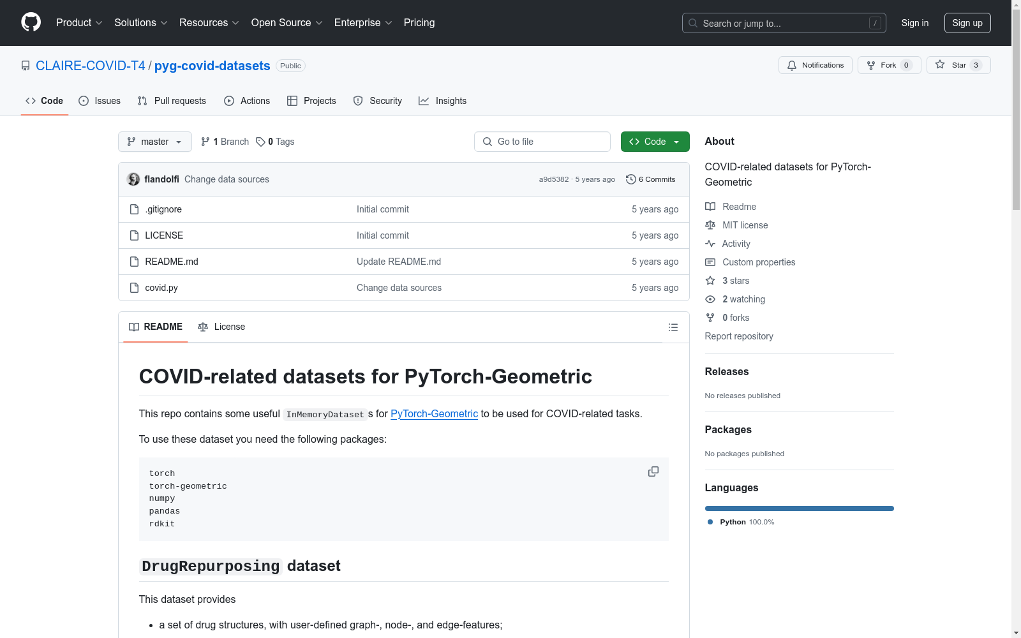Select the Code tab

[45, 101]
